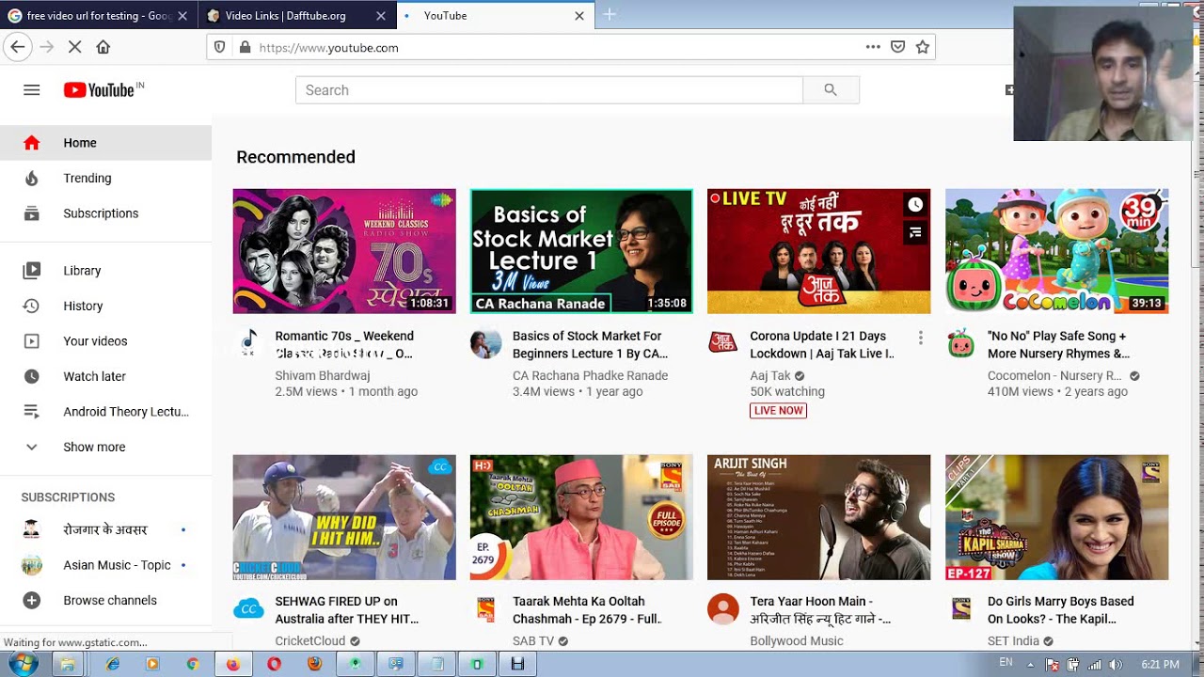Click Browse channels plus icon
Screen dimensions: 1204x677
coord(32,600)
